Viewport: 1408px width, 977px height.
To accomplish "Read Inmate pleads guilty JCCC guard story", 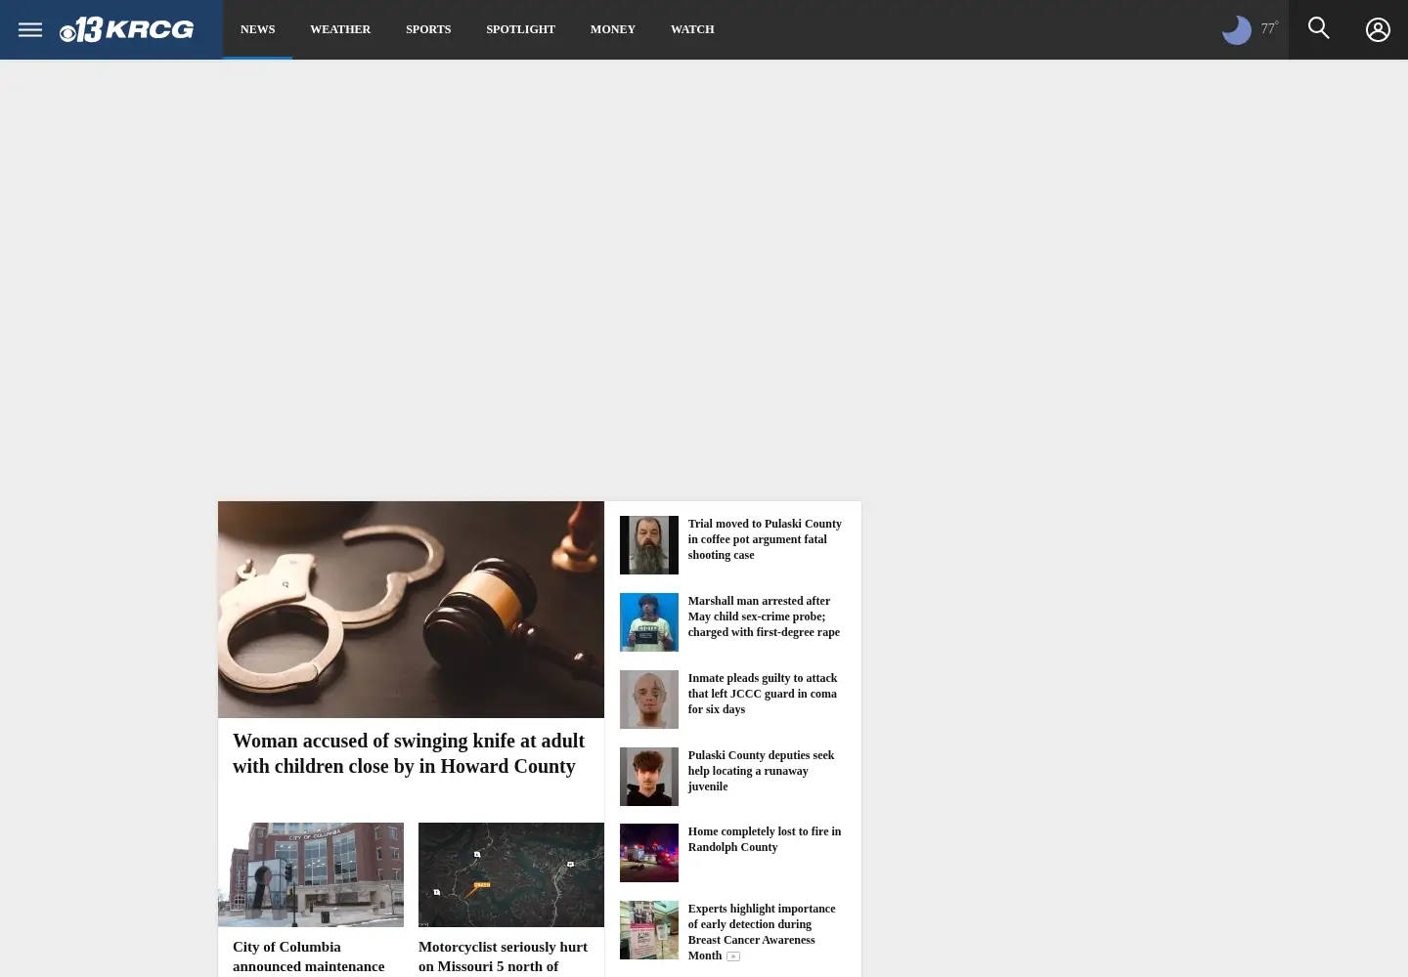I will (x=763, y=694).
